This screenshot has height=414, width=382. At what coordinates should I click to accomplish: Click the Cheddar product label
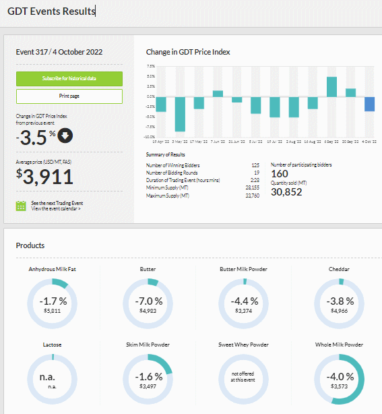click(x=339, y=269)
